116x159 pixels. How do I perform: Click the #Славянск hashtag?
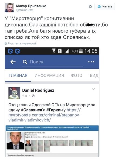coord(32,110)
